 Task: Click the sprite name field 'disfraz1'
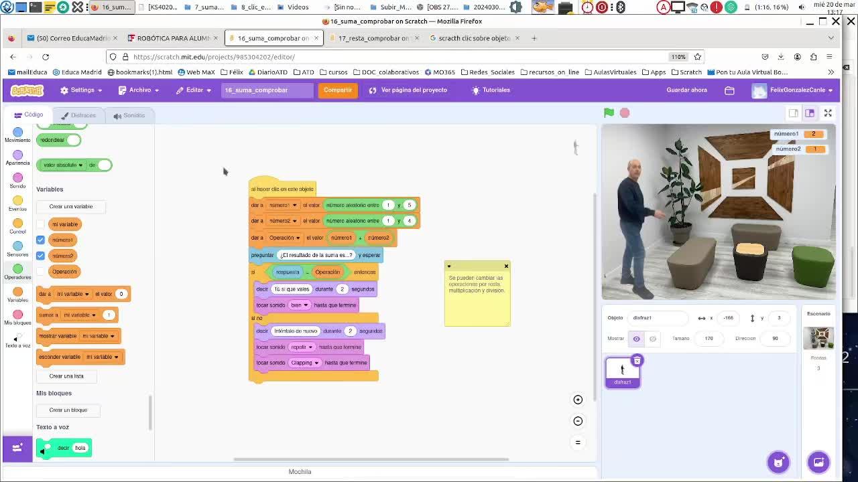tap(657, 318)
